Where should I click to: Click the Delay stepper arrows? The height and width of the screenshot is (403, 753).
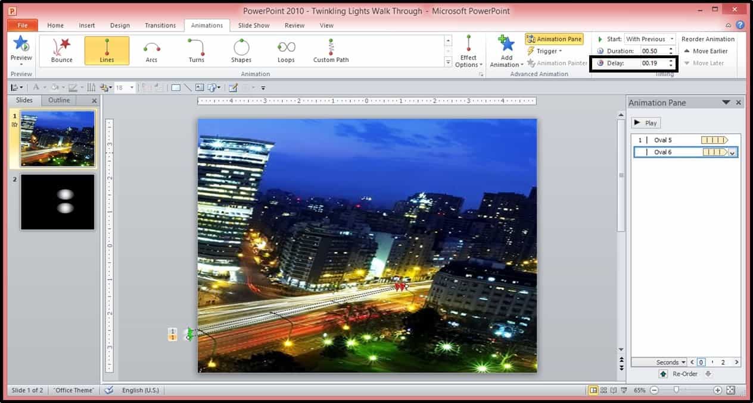coord(671,63)
